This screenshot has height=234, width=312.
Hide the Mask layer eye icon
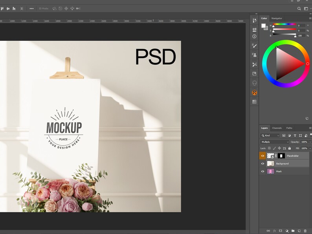pos(262,171)
